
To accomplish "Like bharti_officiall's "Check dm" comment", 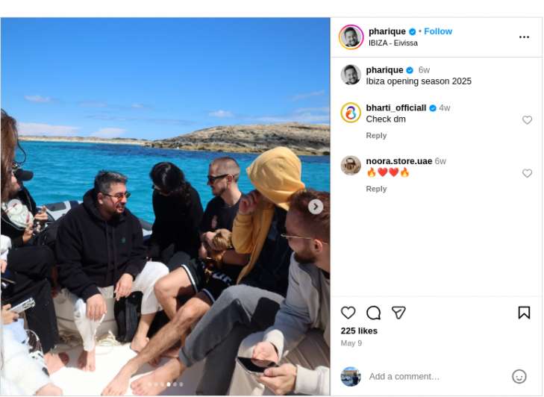I will (527, 120).
